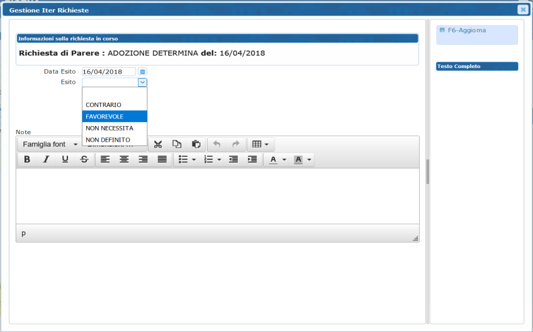Open calendar picker next to Data Esito
Viewport: 533px width, 332px height.
click(142, 72)
